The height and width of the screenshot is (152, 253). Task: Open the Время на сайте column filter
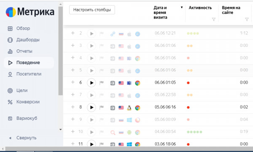pos(247,19)
